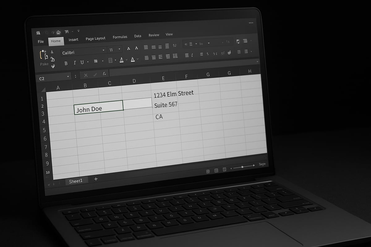Toggle bold formatting
371x247 pixels.
click(x=66, y=63)
